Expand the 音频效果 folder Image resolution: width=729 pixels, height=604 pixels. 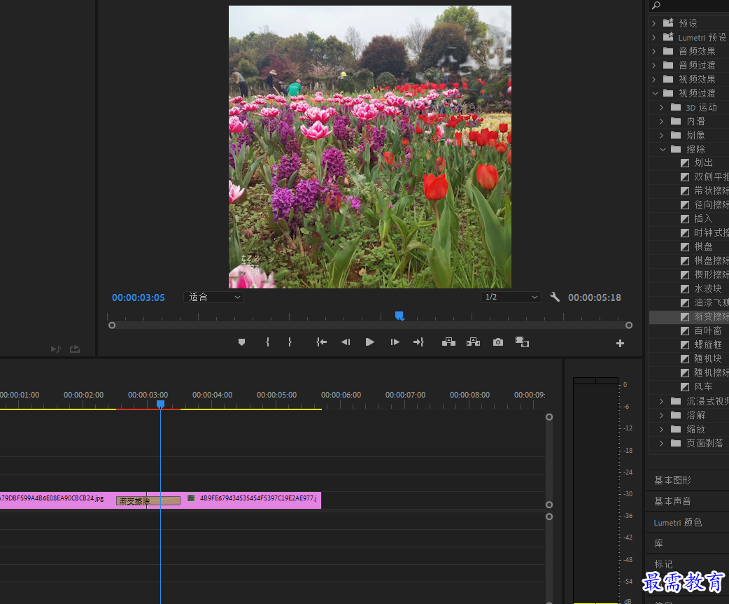(x=654, y=51)
